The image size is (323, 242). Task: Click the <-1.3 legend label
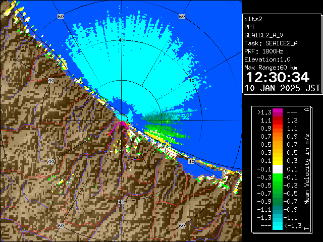click(x=293, y=226)
